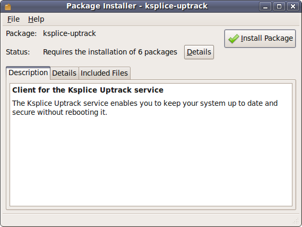Click the package icon in title bar

pyautogui.click(x=8, y=7)
